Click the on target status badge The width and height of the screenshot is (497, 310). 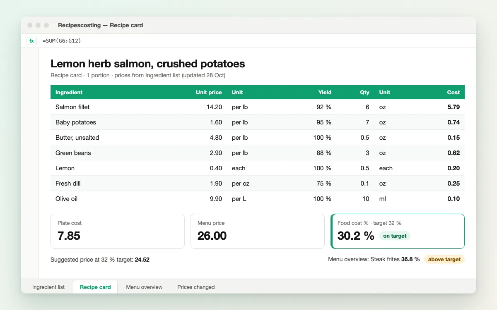click(395, 236)
